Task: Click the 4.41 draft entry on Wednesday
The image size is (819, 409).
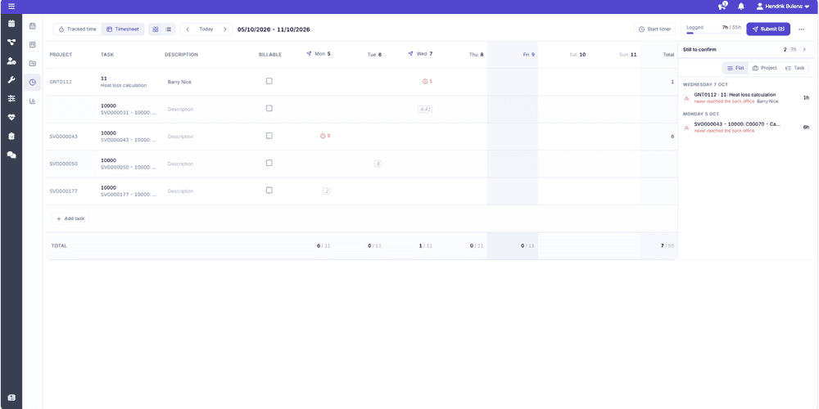Action: point(424,109)
